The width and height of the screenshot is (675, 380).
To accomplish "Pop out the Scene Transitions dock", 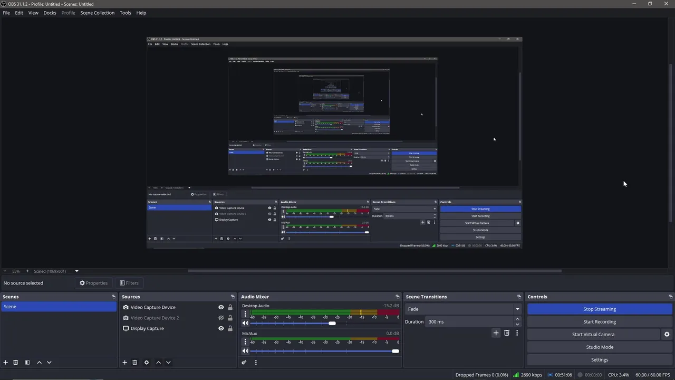I will click(x=519, y=297).
